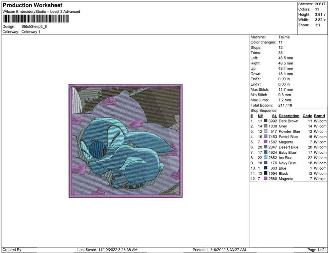The width and height of the screenshot is (329, 253).
Task: Select the swatch in row 10 Blue
Action: [x=266, y=168]
